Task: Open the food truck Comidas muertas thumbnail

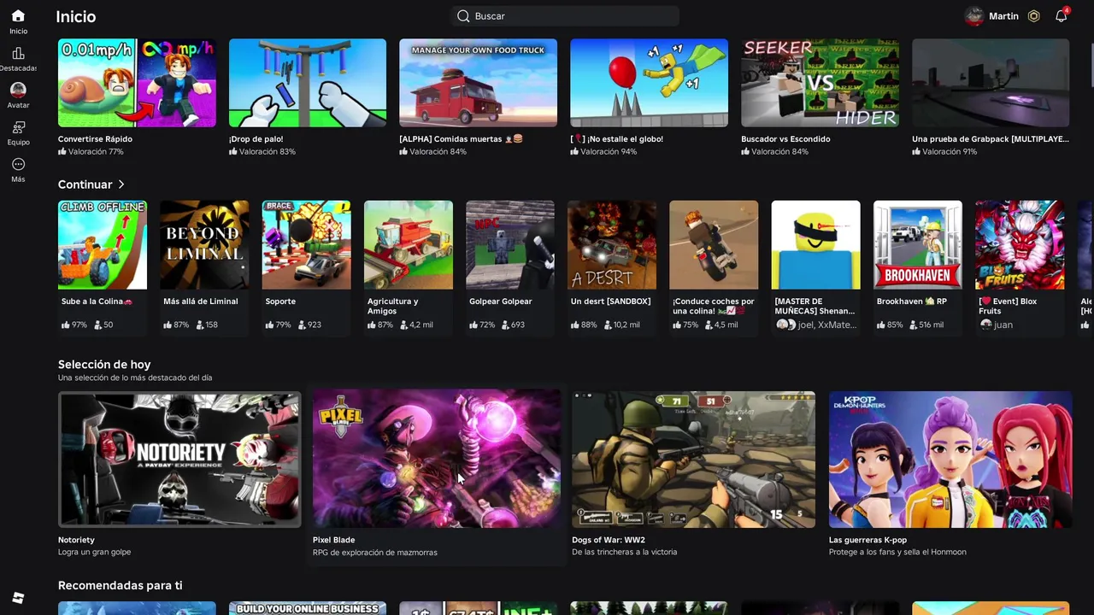Action: click(x=478, y=83)
